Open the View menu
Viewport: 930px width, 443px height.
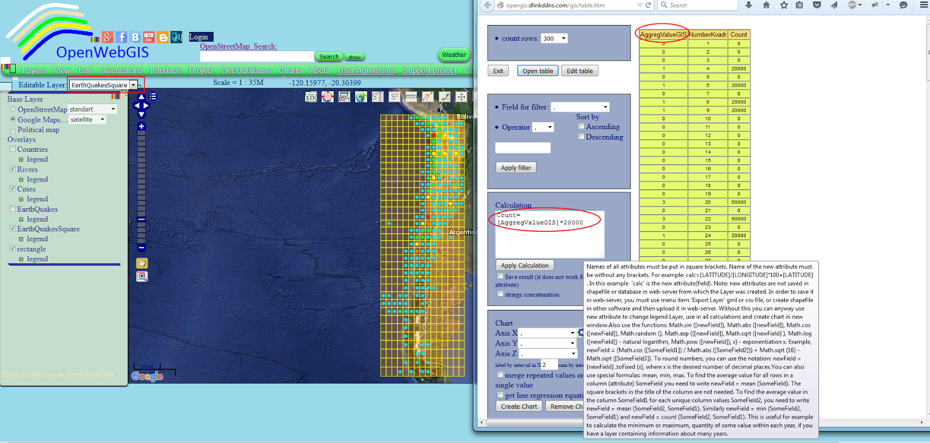click(x=62, y=70)
